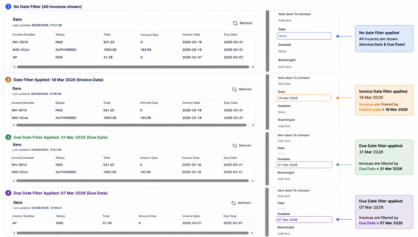This screenshot has height=237, width=418.
Task: Click Status header in 07 Mar 2026 table
Action: (x=60, y=216)
